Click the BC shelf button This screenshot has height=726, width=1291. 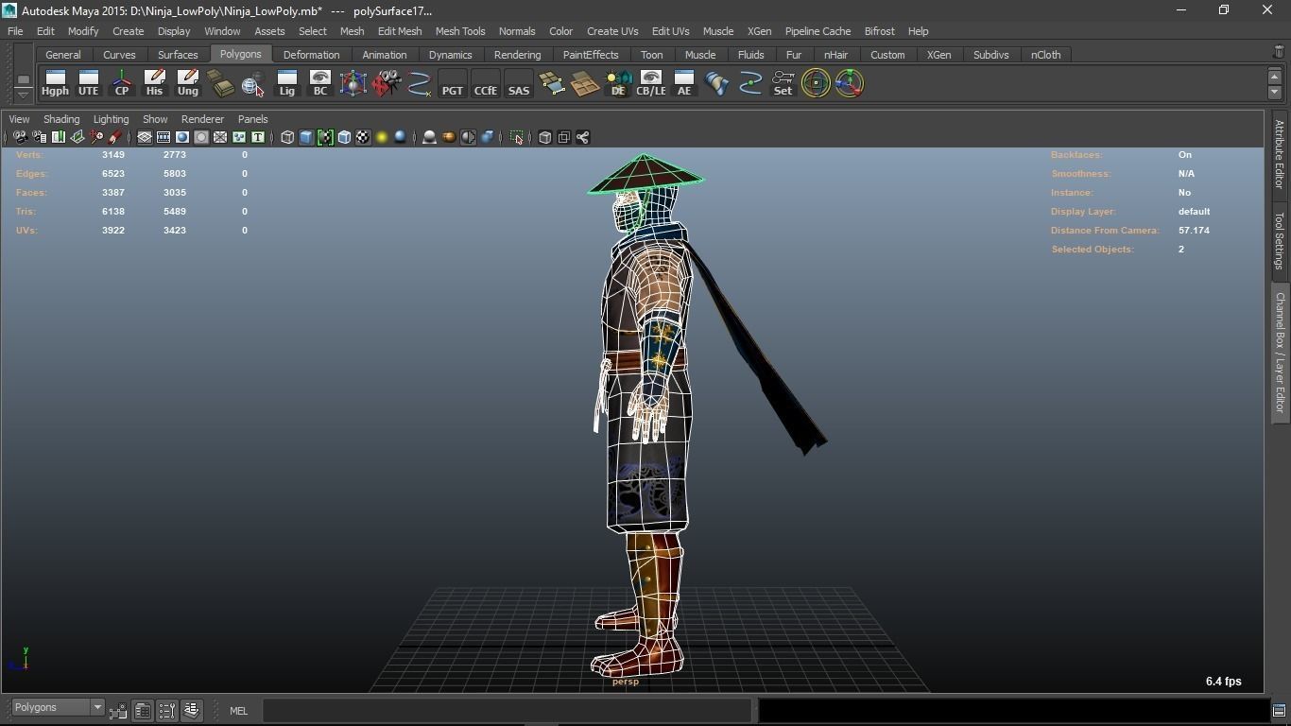[x=319, y=83]
